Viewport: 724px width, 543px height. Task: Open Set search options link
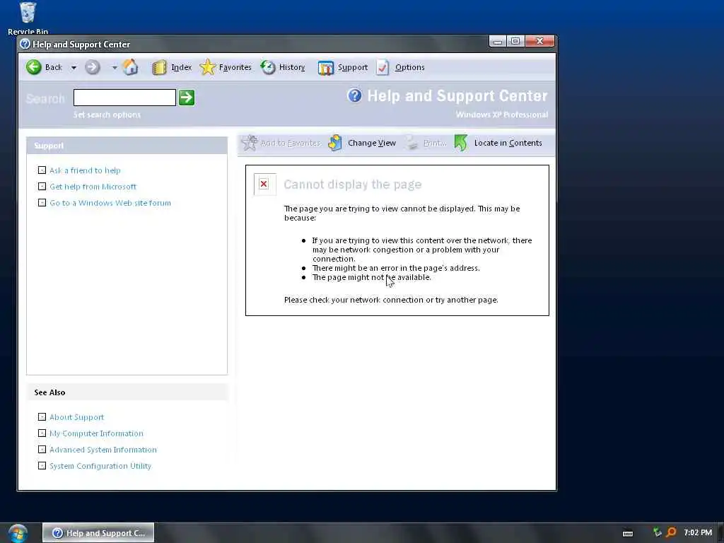(107, 115)
